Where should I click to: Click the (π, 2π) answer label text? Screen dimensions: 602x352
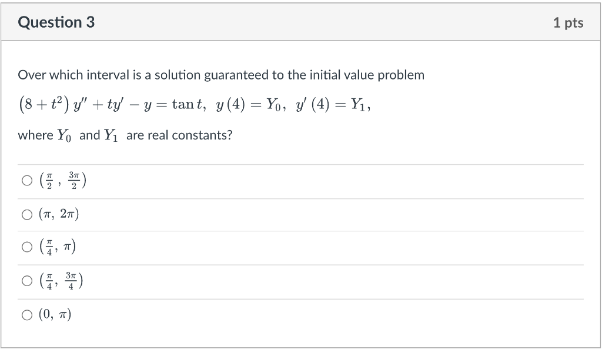[x=59, y=214]
